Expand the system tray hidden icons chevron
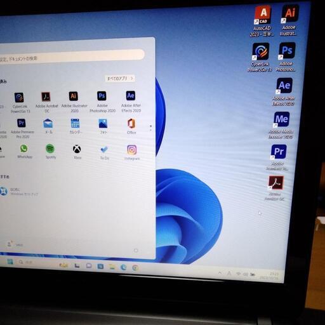Screen dimensions: 325x325 (x=220, y=273)
